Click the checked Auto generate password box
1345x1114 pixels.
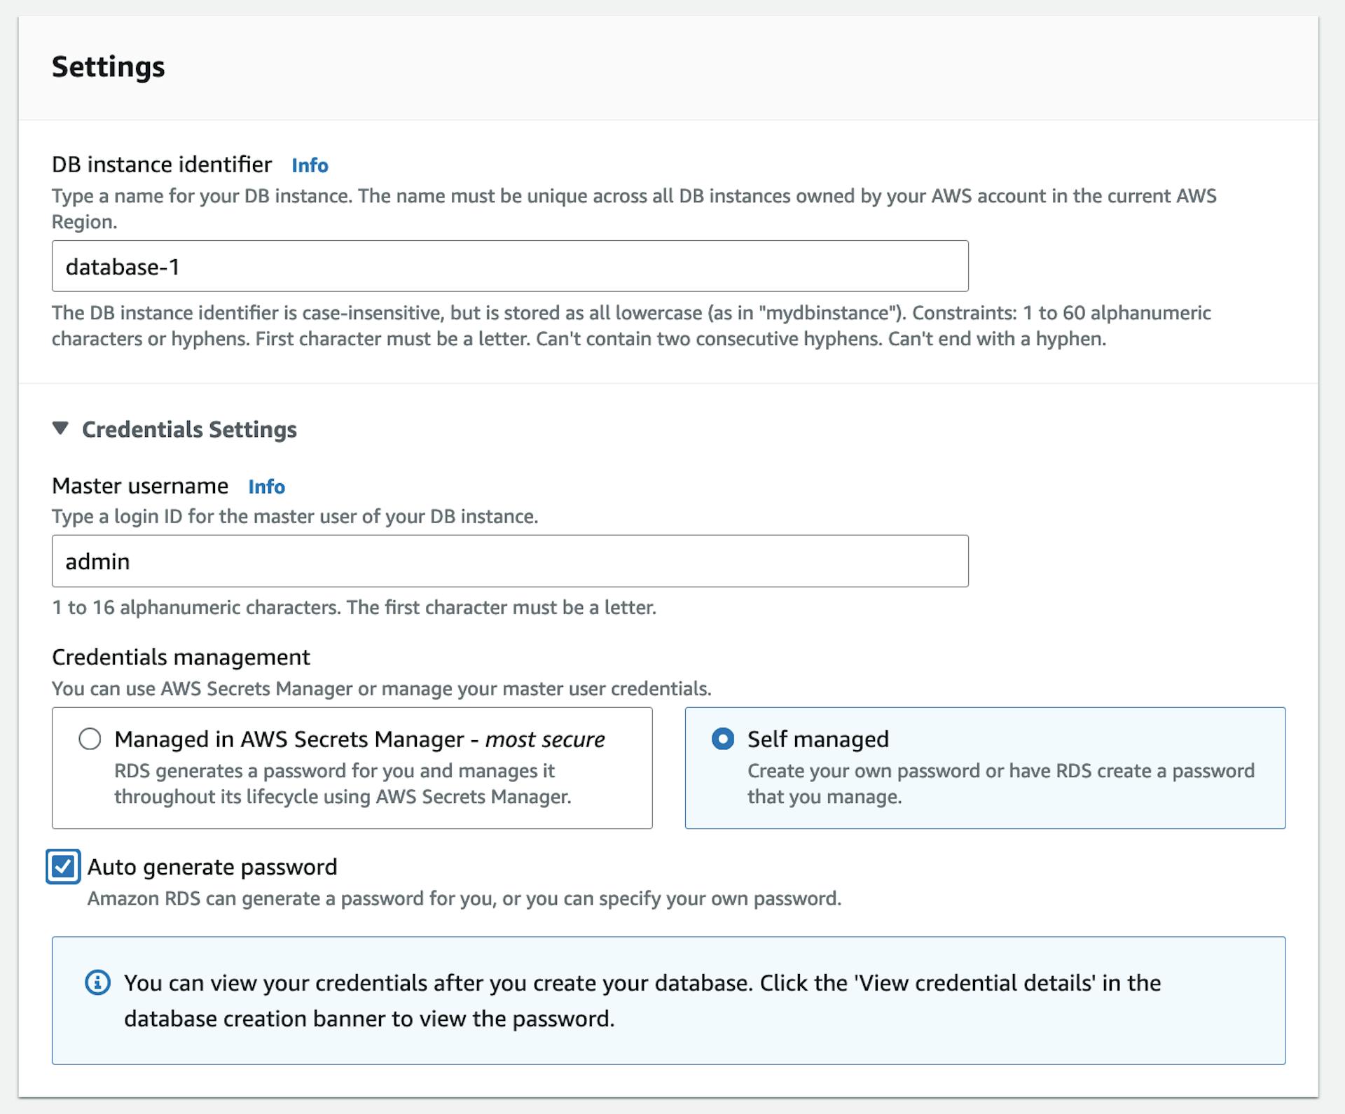pyautogui.click(x=64, y=866)
